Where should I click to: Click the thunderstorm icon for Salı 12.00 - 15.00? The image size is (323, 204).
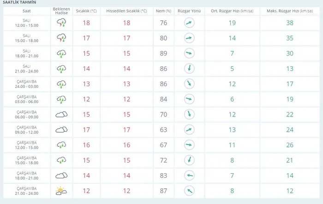coord(61,23)
